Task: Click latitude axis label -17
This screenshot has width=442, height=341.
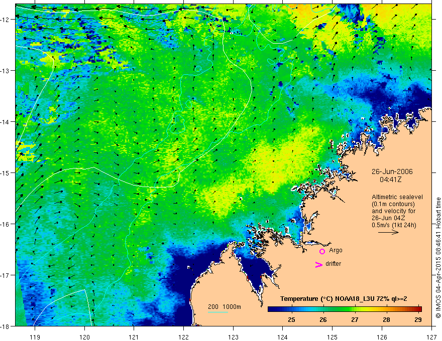Action: pyautogui.click(x=6, y=275)
